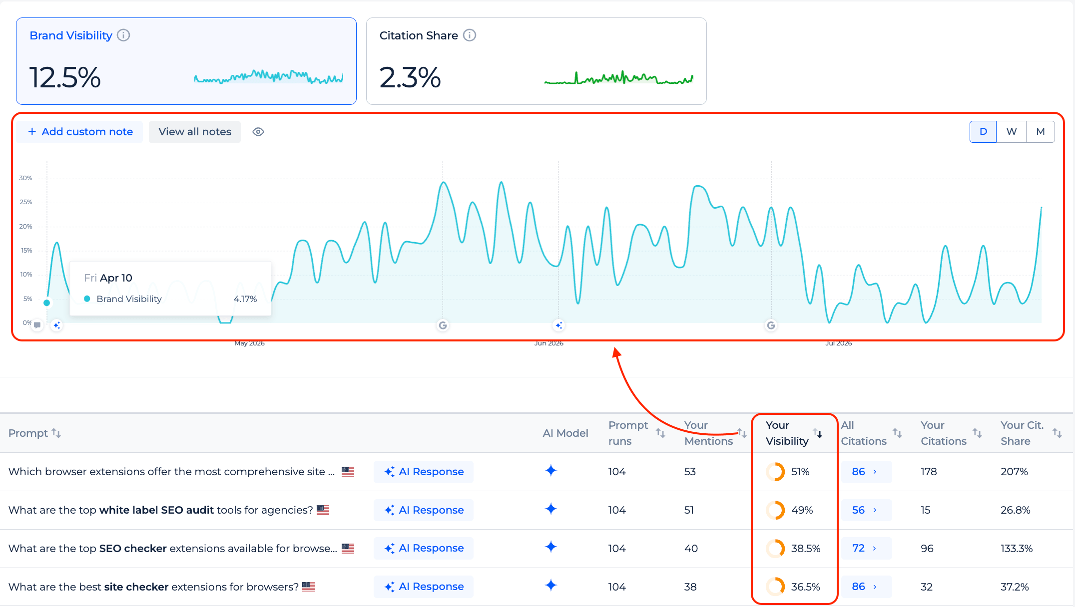Click the 51% visibility donut indicator
This screenshot has height=607, width=1075.
pyautogui.click(x=775, y=472)
